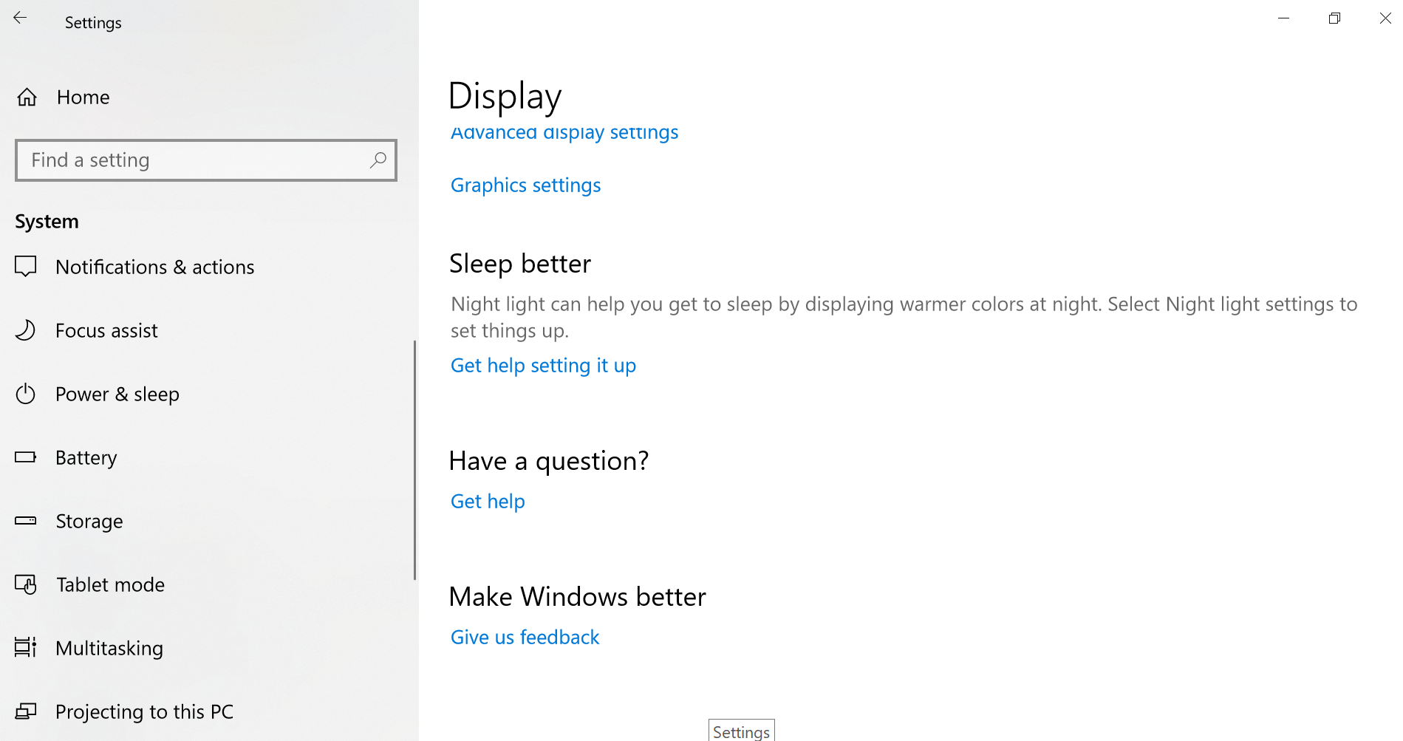The width and height of the screenshot is (1403, 741).
Task: Focus the Find a setting field
Action: point(206,160)
